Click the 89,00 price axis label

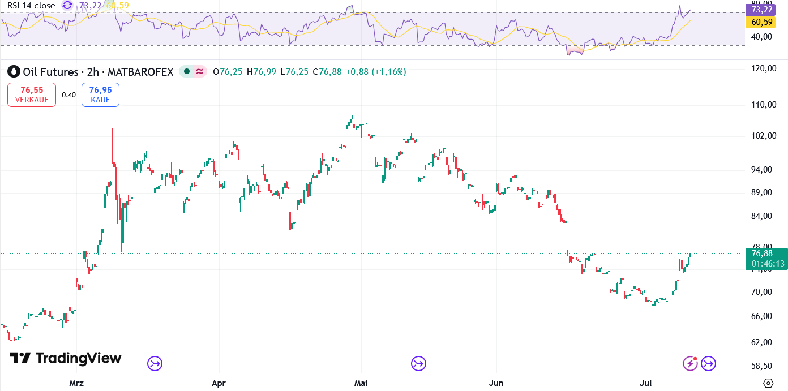pyautogui.click(x=762, y=192)
